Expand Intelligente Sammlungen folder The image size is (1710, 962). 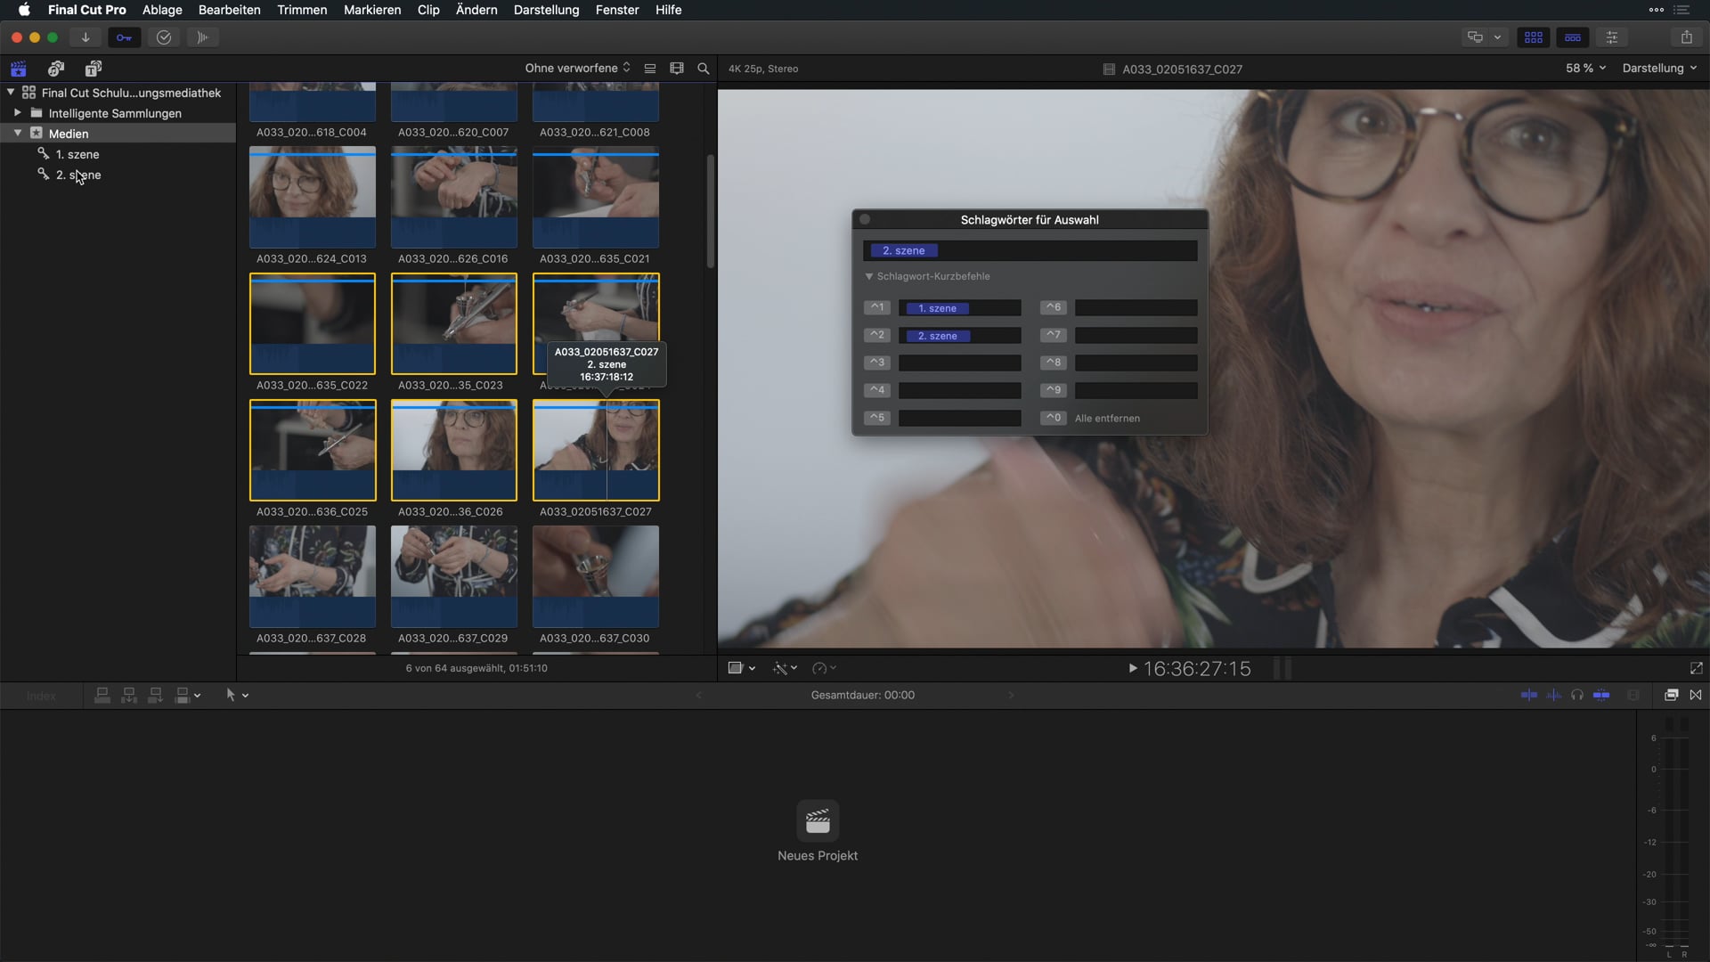pos(17,113)
